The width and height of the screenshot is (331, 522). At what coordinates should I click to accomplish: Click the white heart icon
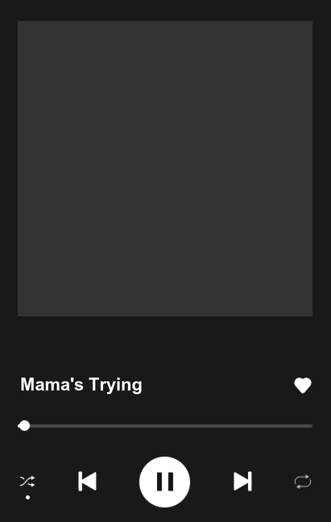(x=303, y=386)
